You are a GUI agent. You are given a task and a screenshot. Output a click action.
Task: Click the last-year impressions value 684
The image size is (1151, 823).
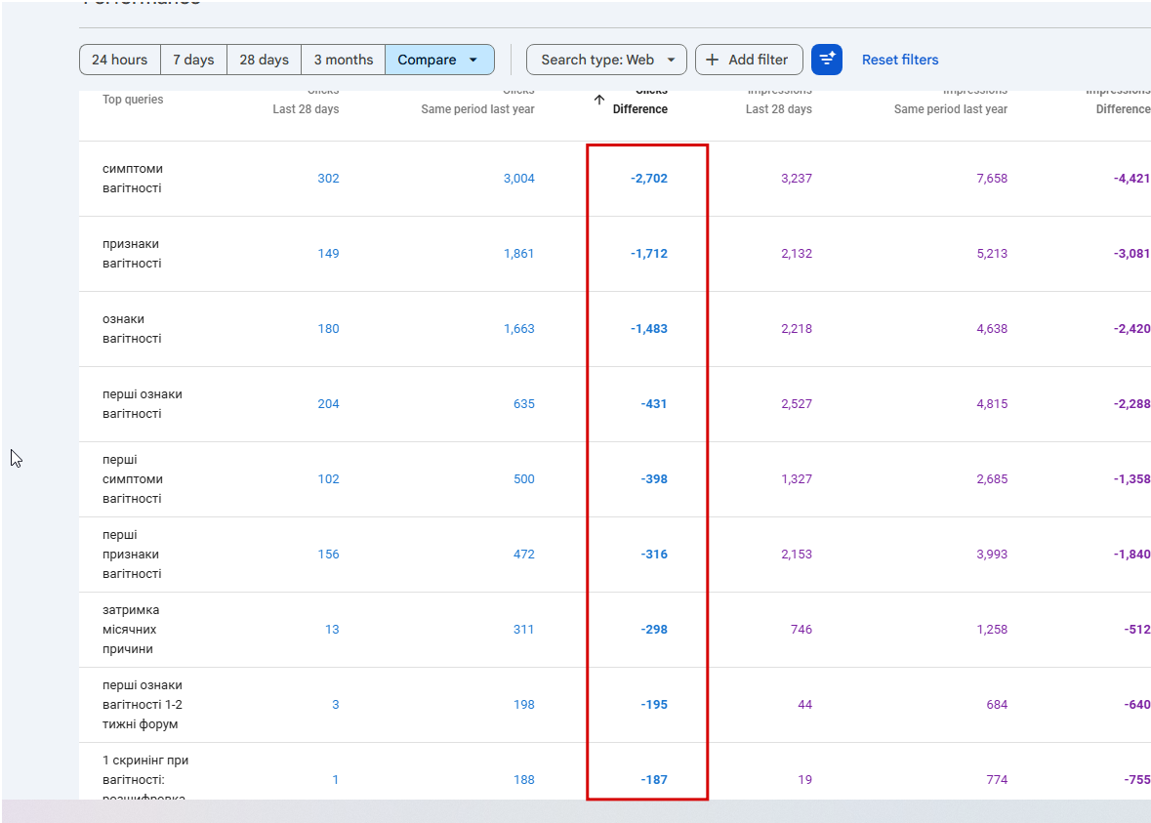coord(997,705)
